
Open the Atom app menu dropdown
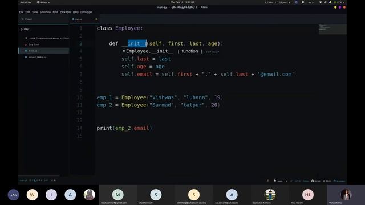tap(43, 2)
